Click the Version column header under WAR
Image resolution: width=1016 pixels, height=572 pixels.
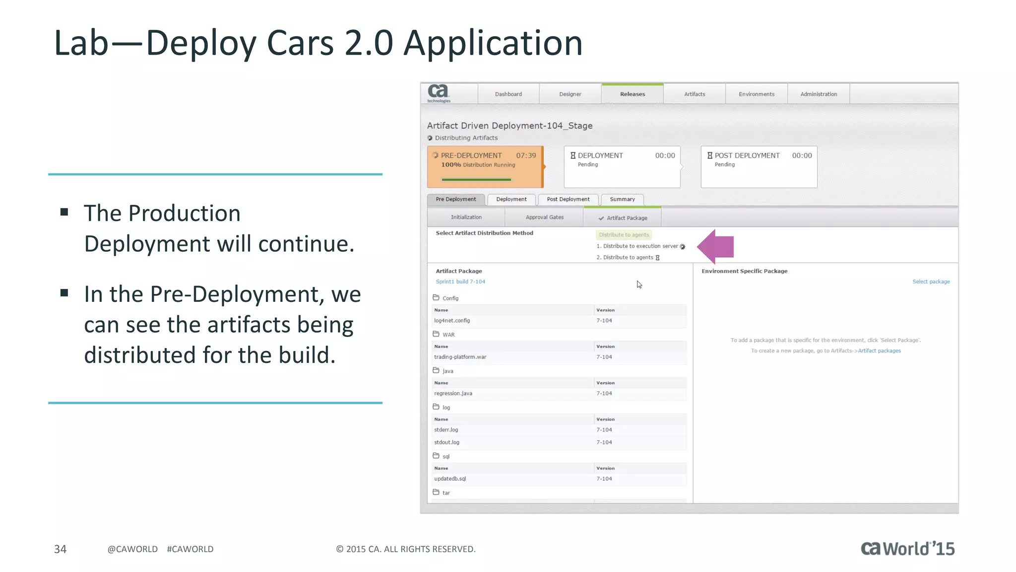(640, 347)
